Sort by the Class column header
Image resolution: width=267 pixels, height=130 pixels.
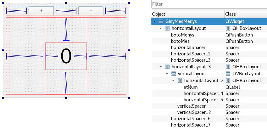pos(245,14)
